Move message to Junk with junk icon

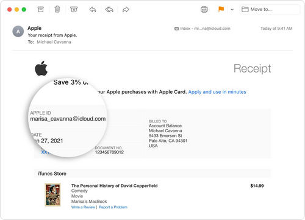coord(74,9)
